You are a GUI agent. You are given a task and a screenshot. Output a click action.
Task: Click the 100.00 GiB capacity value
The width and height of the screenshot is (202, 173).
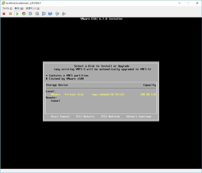[x=148, y=95]
